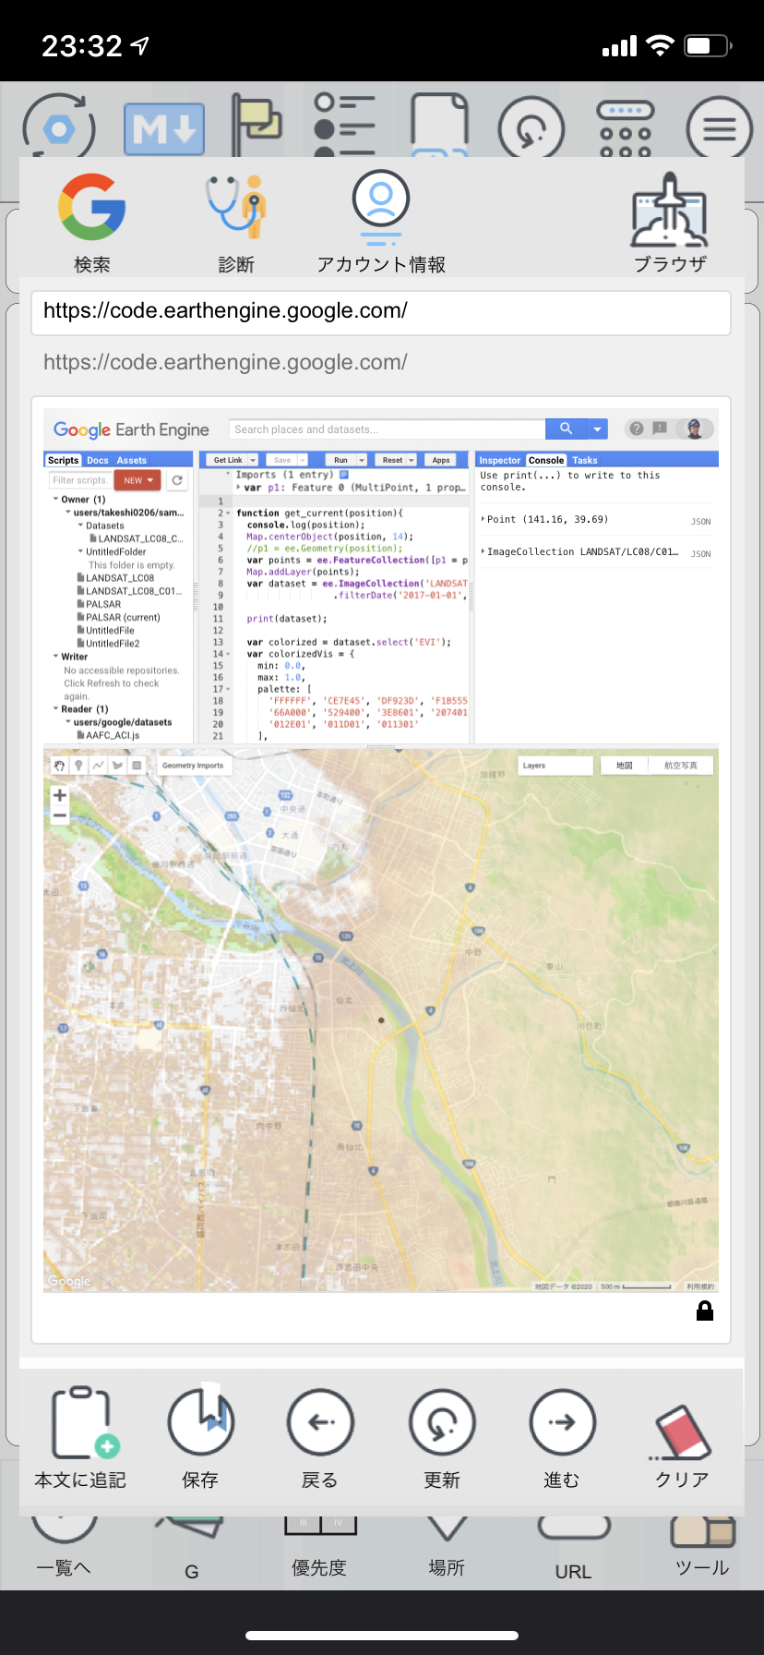Collapse the Owner (1) tree node
Viewport: 764px width, 1655px height.
click(x=55, y=500)
